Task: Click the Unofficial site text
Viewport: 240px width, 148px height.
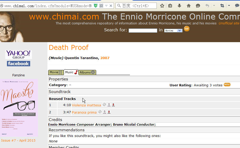Action: pyautogui.click(x=229, y=23)
